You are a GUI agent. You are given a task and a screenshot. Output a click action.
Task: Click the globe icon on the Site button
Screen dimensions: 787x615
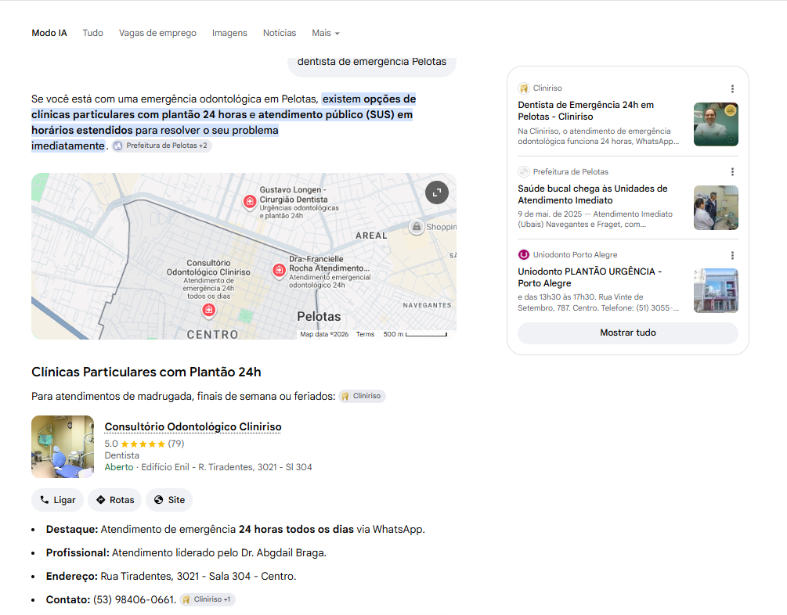pyautogui.click(x=159, y=500)
